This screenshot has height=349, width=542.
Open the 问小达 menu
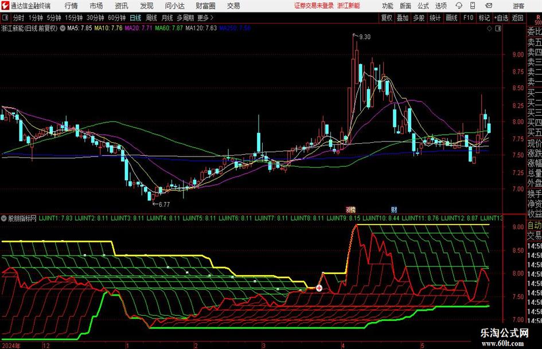[x=174, y=6]
